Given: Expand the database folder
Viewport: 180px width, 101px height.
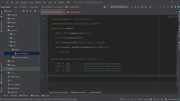Looking at the screenshot, I should tap(6, 22).
